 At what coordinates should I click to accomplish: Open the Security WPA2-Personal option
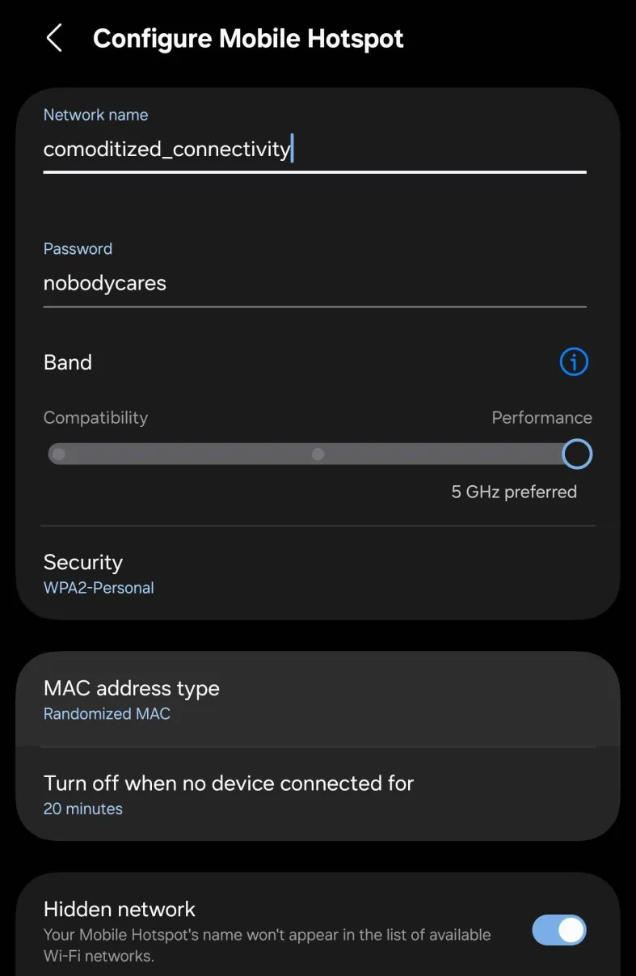tap(318, 574)
